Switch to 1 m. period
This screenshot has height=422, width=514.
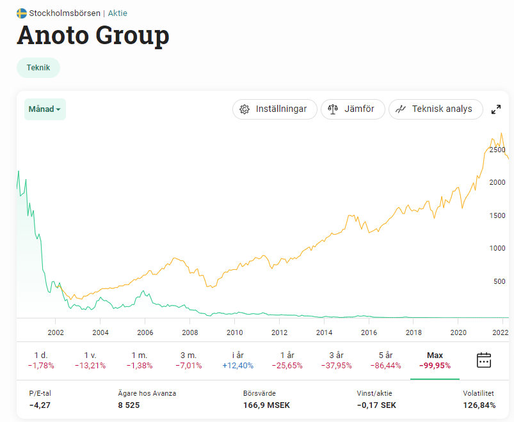[x=140, y=360]
